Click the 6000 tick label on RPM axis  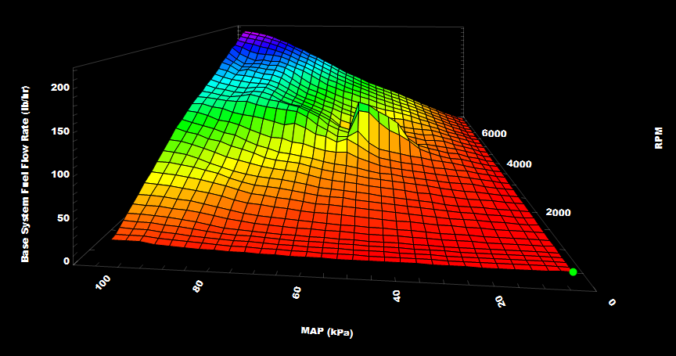494,134
